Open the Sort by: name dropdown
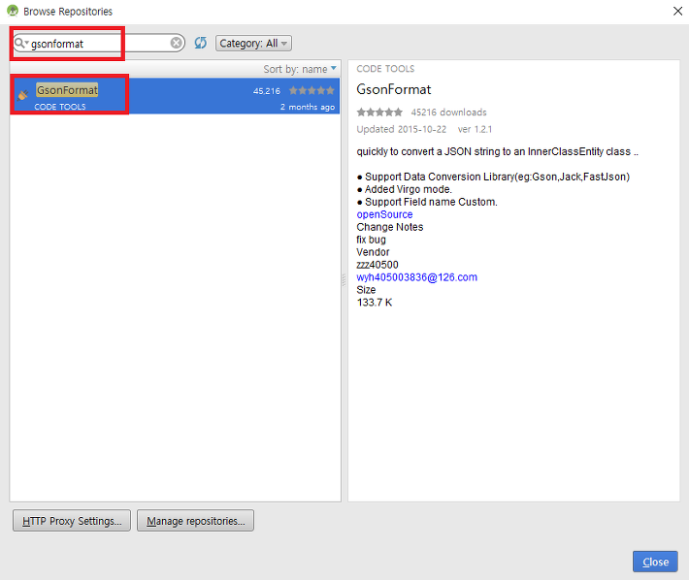689x580 pixels. [300, 69]
